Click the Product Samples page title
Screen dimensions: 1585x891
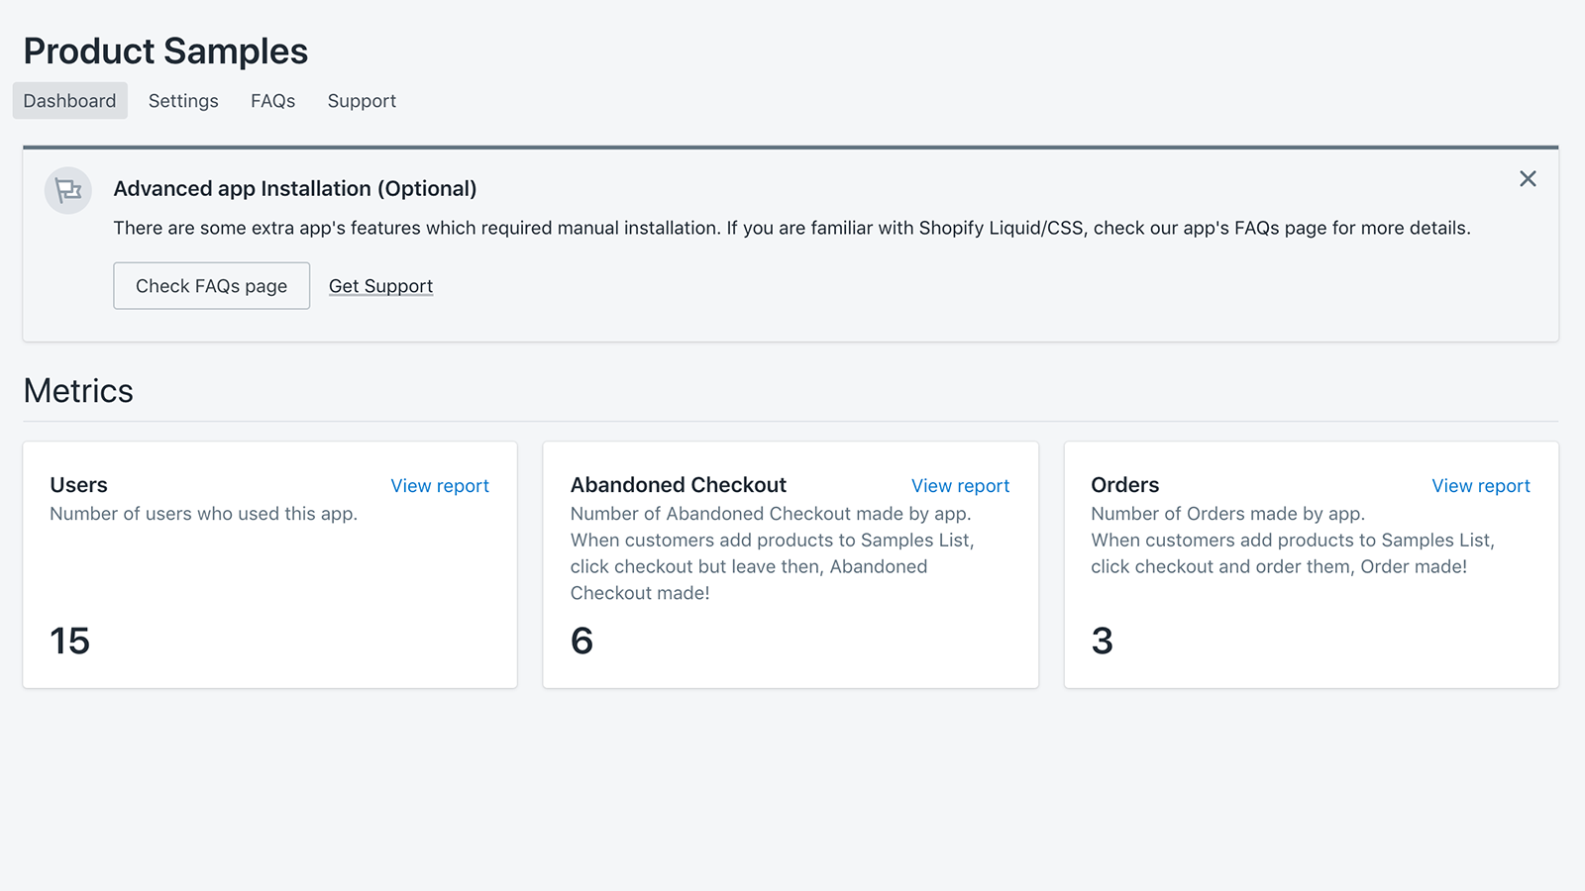click(165, 50)
